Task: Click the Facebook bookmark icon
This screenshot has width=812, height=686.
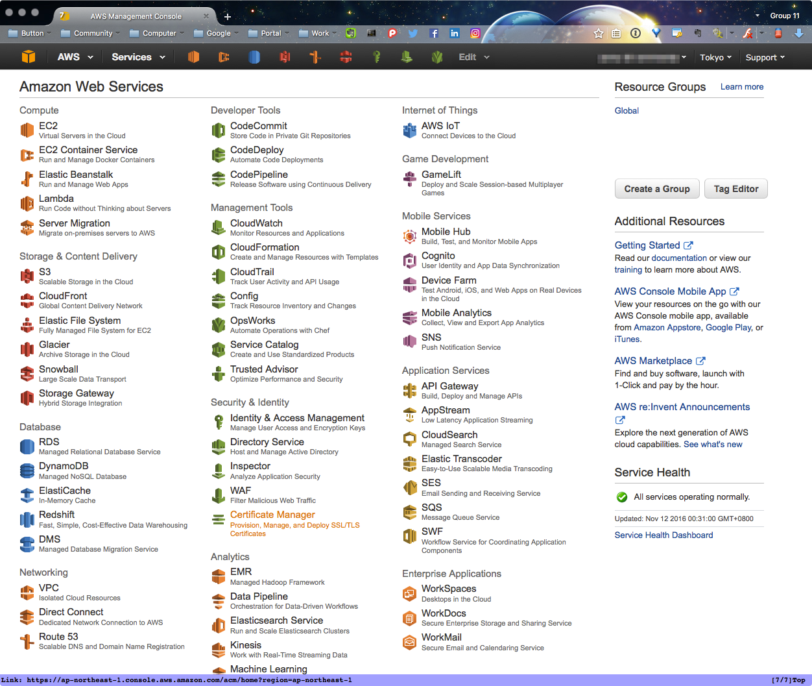Action: tap(434, 33)
